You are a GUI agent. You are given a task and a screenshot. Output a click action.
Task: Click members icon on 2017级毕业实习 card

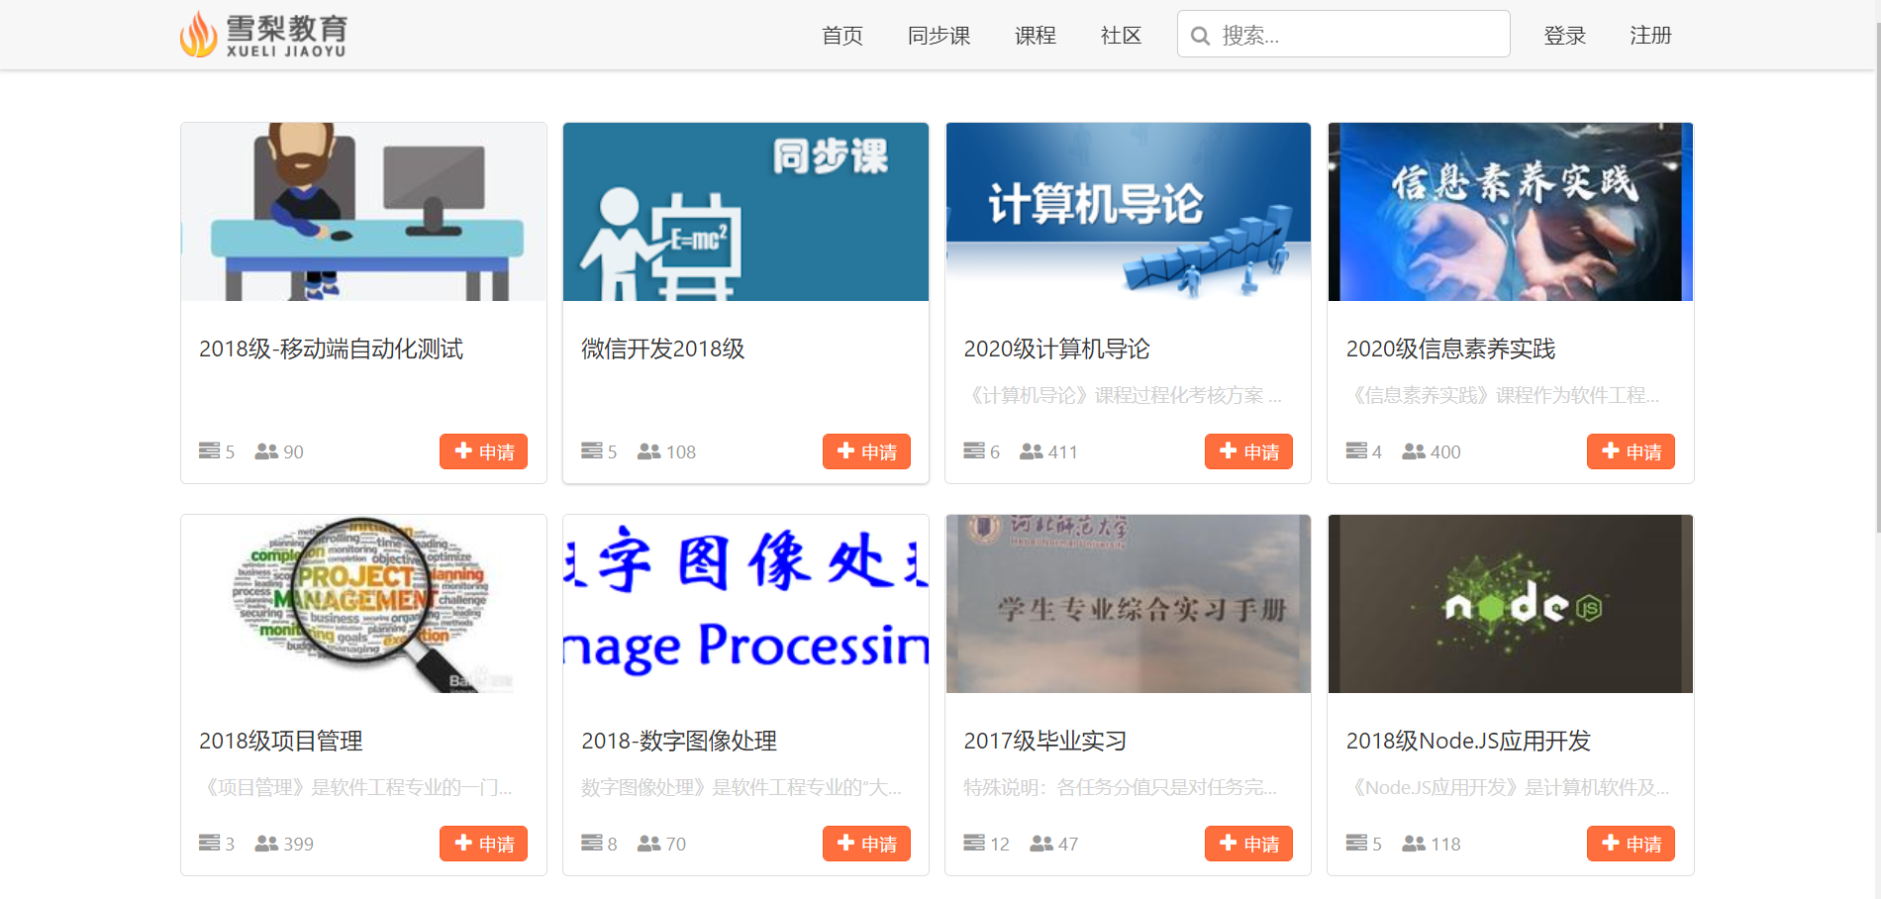[x=1041, y=843]
